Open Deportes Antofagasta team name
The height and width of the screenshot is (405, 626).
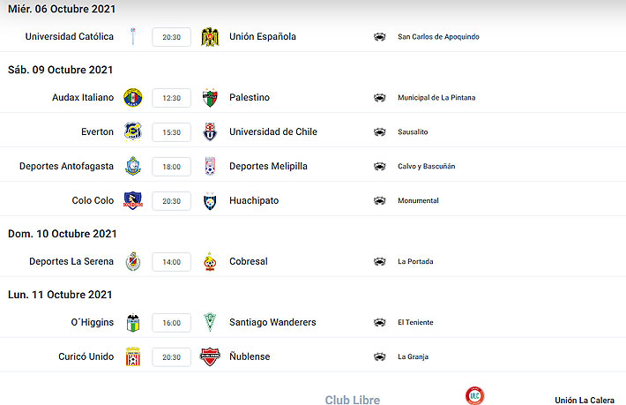click(x=66, y=166)
